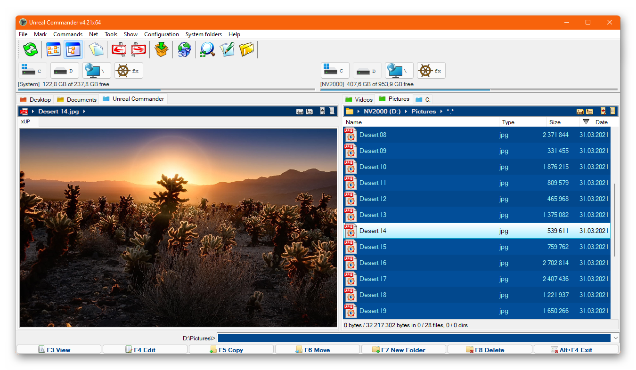Image resolution: width=636 pixels, height=370 pixels.
Task: Click the desert sunset image preview
Action: [x=178, y=227]
